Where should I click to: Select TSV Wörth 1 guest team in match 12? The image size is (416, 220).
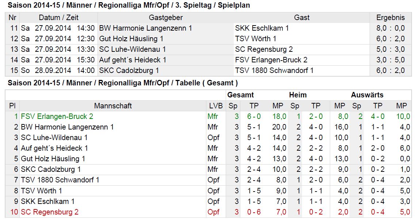256,39
